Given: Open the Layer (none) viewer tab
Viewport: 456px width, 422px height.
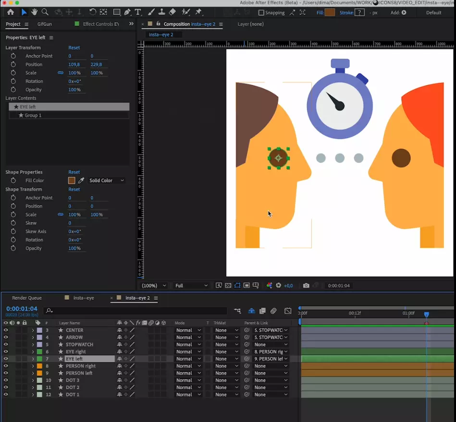Looking at the screenshot, I should [250, 24].
